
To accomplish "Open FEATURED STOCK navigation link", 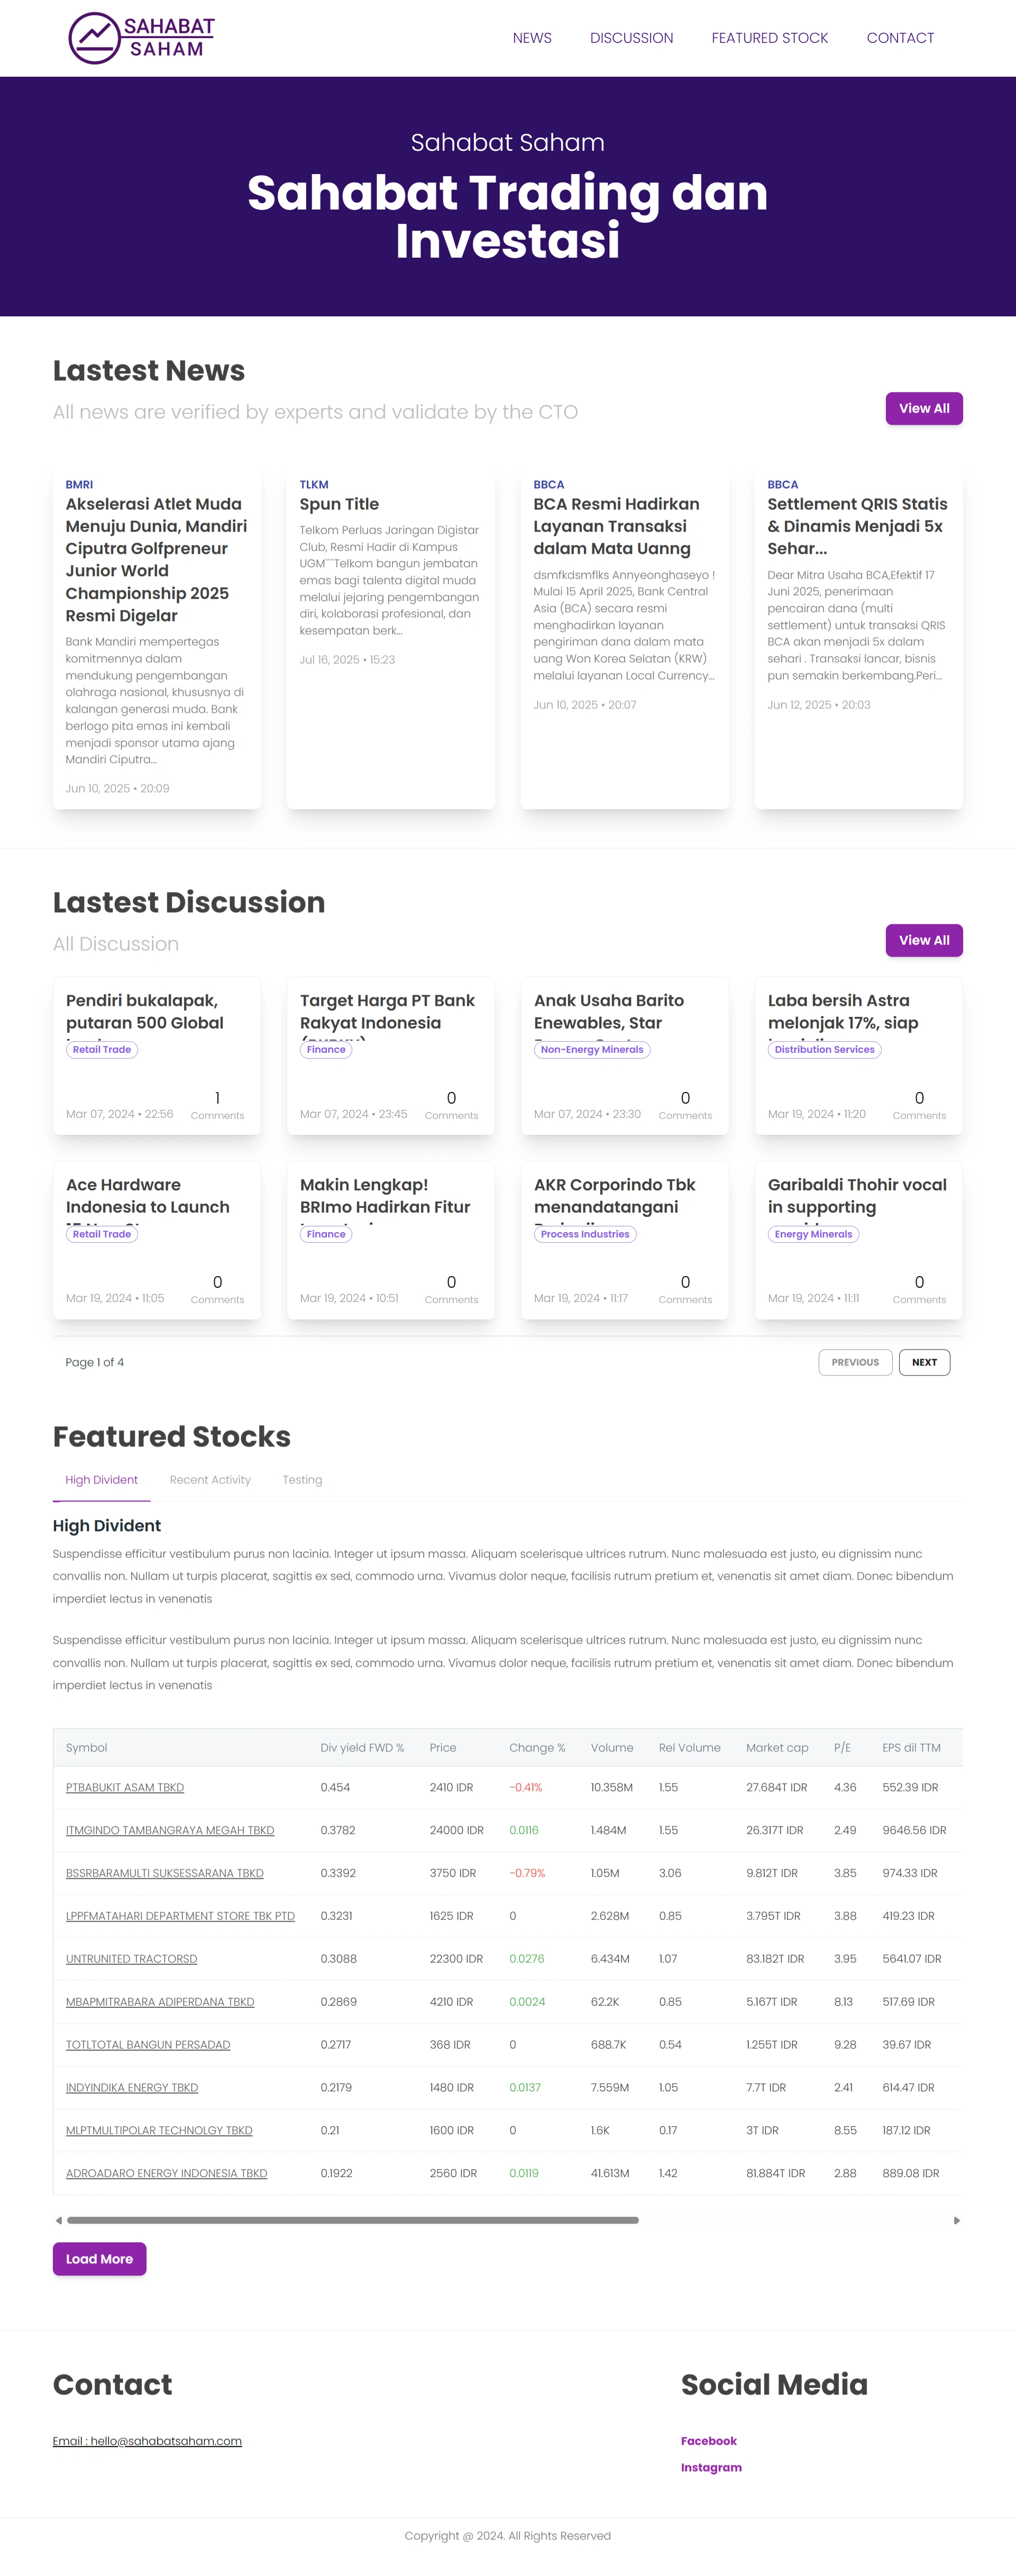I will pyautogui.click(x=769, y=38).
